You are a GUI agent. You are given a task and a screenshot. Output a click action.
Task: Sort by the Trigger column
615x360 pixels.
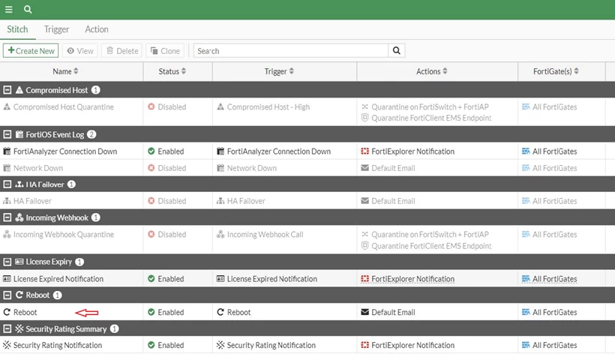279,71
